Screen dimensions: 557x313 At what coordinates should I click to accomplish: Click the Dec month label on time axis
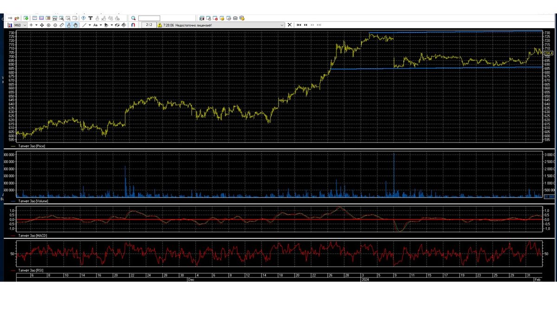pos(191,280)
